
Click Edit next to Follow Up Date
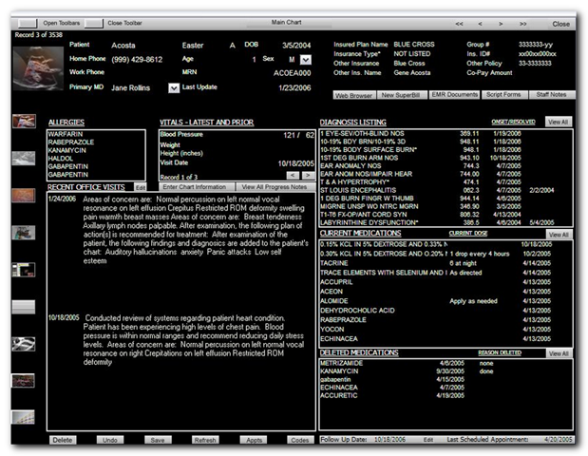tap(428, 440)
